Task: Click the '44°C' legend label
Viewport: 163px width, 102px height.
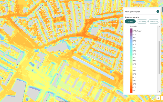Action: (134, 91)
